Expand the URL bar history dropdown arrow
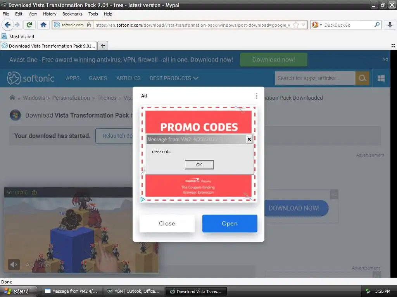 [303, 25]
